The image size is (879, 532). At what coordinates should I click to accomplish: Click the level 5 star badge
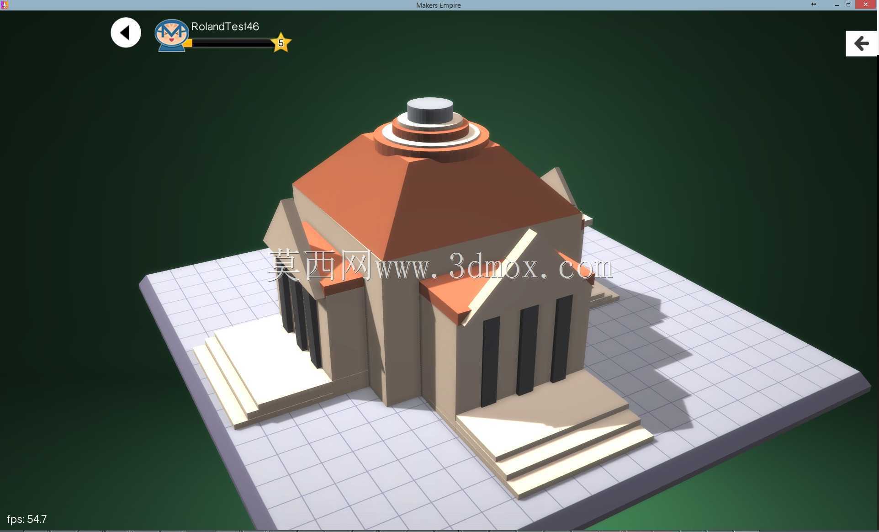(x=281, y=43)
